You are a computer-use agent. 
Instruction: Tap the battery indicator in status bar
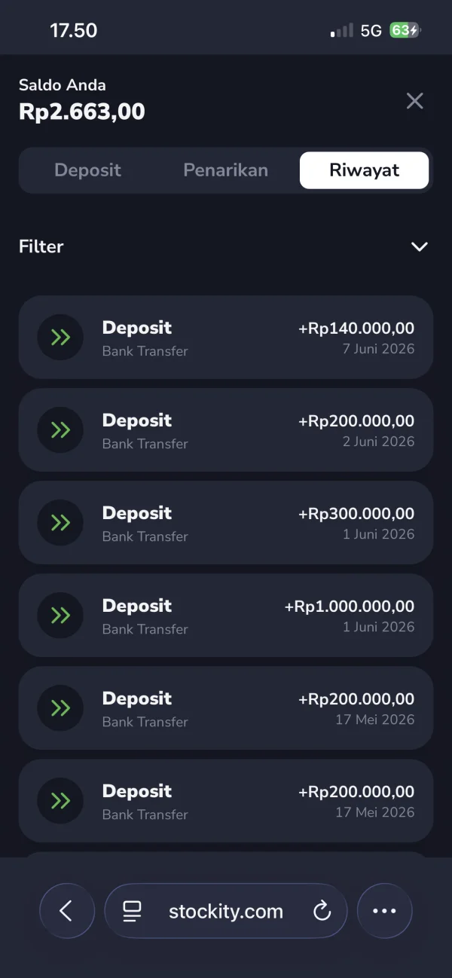[x=405, y=30]
